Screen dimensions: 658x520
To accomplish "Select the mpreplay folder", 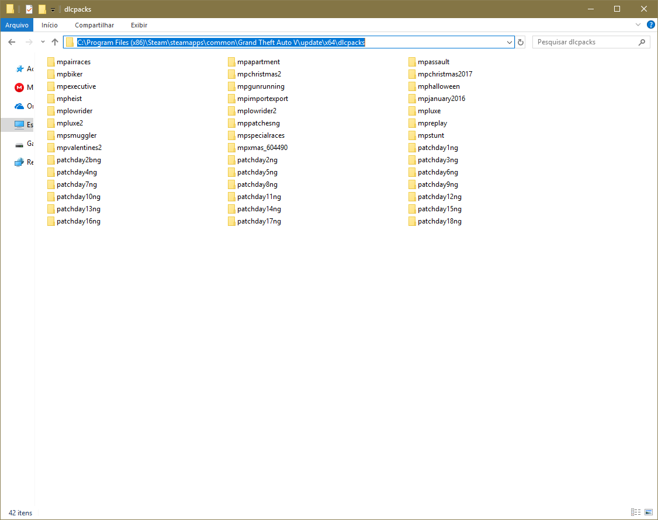I will (x=428, y=123).
